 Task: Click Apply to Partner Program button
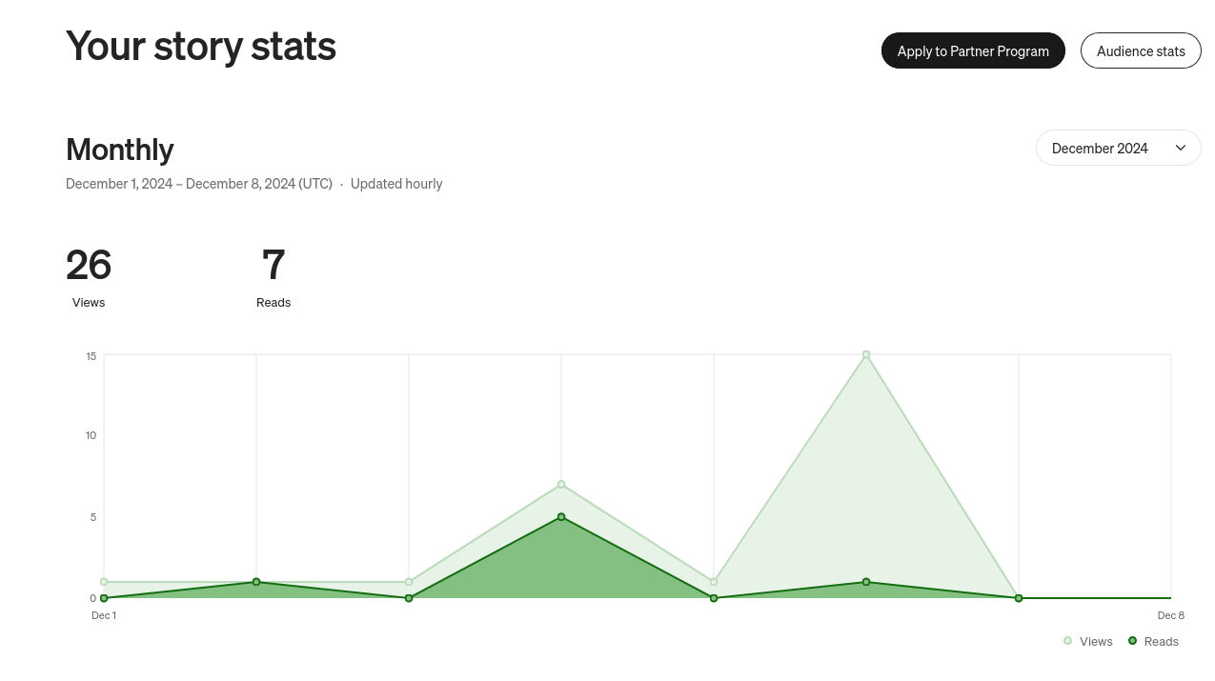pos(973,50)
